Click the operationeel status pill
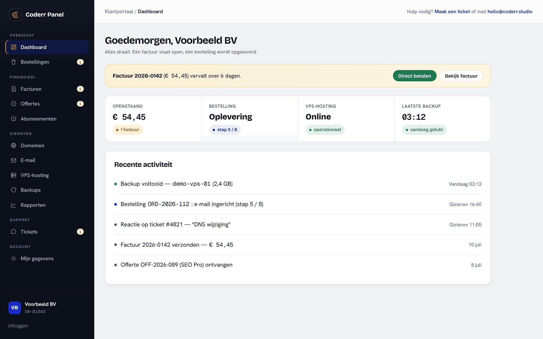This screenshot has width=543, height=339. click(325, 130)
